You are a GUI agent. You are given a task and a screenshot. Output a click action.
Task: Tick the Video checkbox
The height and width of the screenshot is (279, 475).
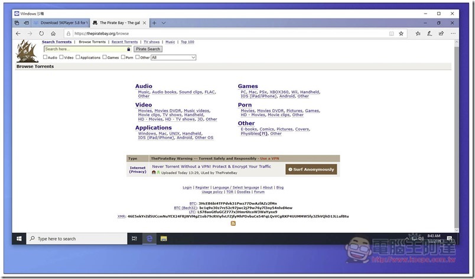(61, 57)
